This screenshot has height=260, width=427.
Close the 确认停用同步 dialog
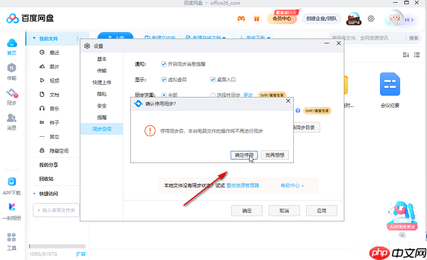pos(288,101)
